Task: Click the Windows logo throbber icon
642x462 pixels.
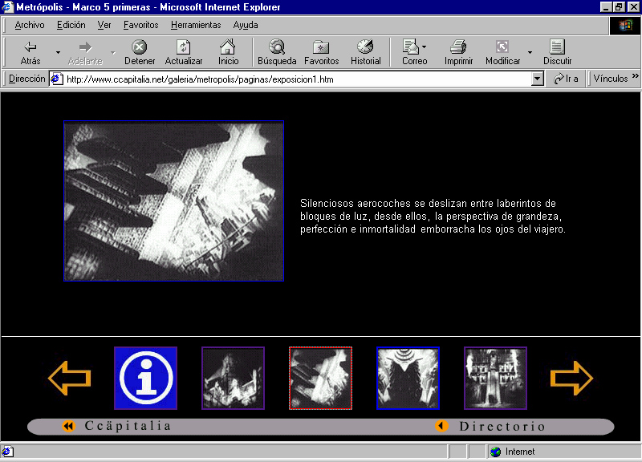Action: (625, 26)
